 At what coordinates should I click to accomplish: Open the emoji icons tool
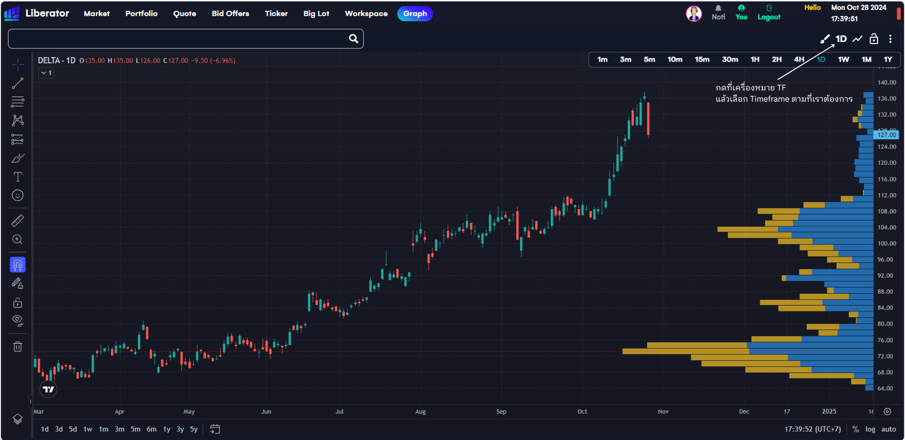click(18, 196)
